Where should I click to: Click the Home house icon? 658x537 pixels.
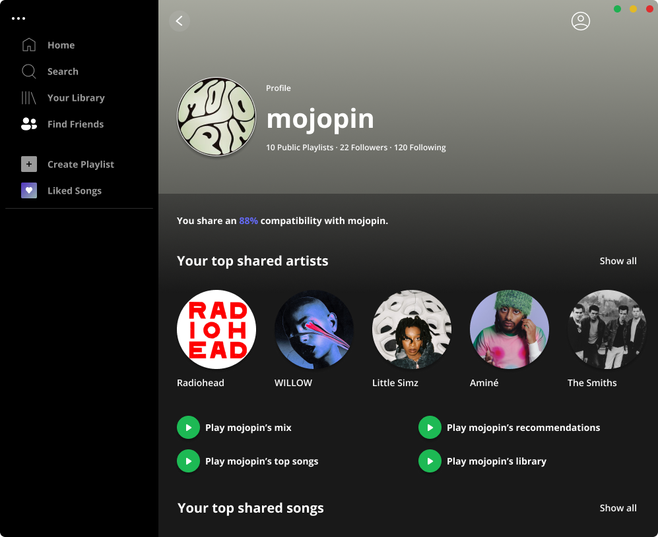(29, 45)
